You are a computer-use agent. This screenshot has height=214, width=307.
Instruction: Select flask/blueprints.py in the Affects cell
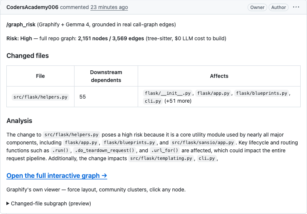[x=261, y=93]
